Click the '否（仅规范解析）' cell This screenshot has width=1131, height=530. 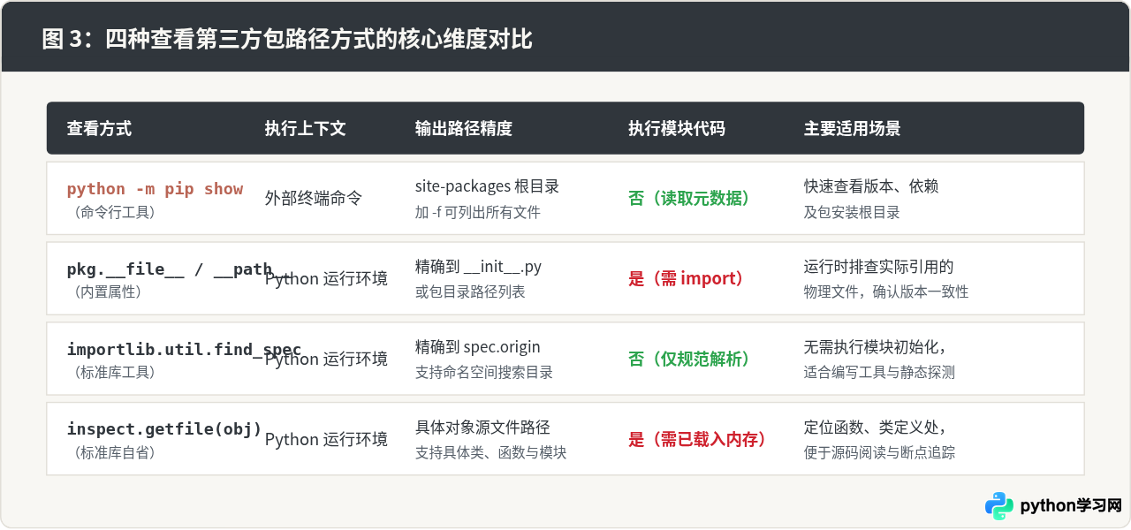click(x=688, y=360)
